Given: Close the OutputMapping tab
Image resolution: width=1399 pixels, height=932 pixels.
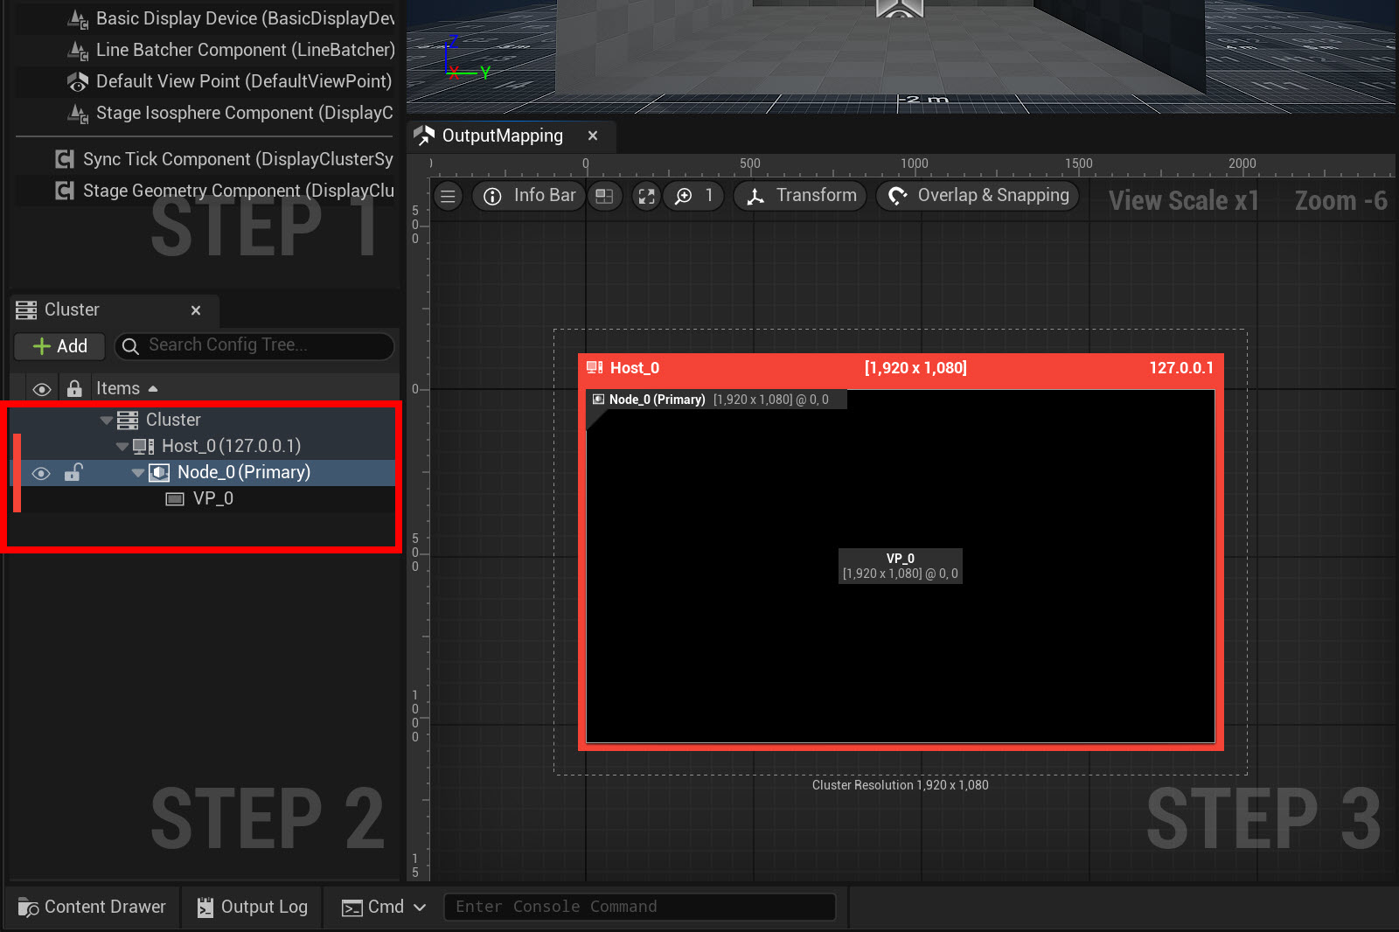Looking at the screenshot, I should click(593, 136).
